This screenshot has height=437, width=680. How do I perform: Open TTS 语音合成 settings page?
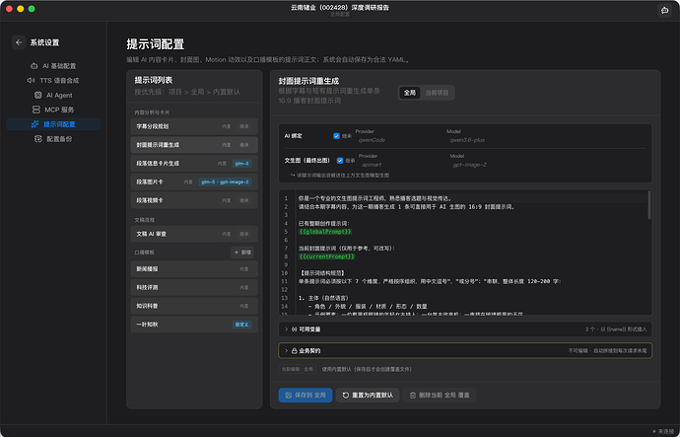coord(53,80)
